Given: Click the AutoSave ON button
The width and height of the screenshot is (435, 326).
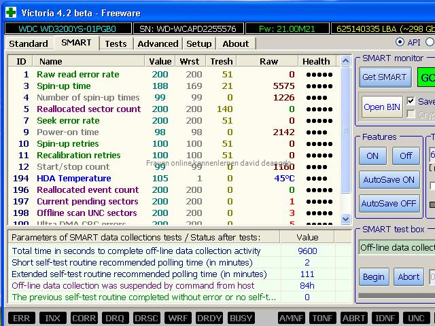Looking at the screenshot, I should [389, 179].
